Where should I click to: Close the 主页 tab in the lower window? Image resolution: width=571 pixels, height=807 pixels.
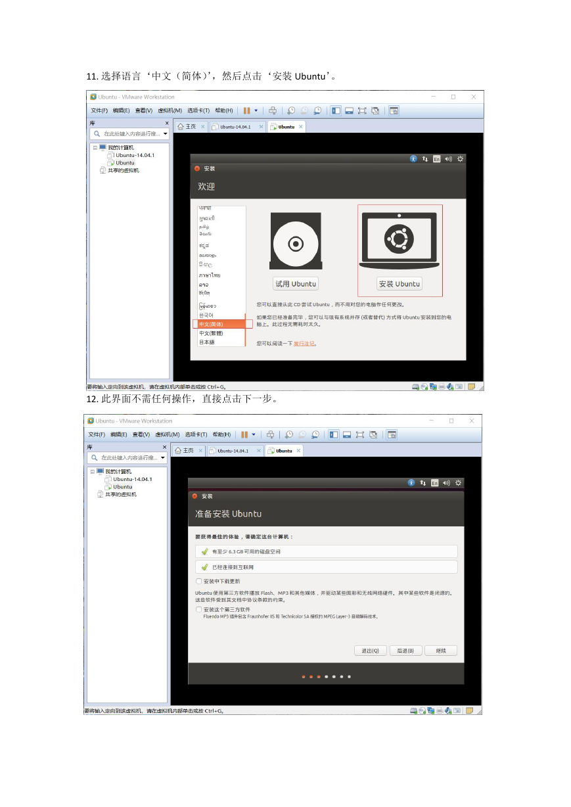click(x=200, y=451)
